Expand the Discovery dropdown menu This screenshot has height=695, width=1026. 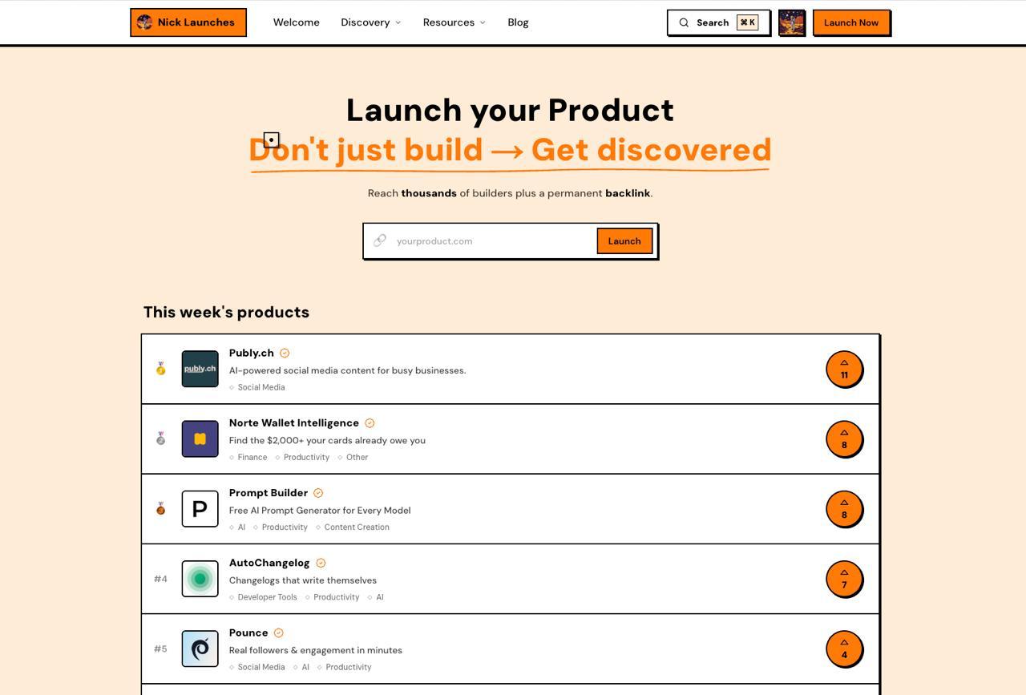tap(371, 22)
